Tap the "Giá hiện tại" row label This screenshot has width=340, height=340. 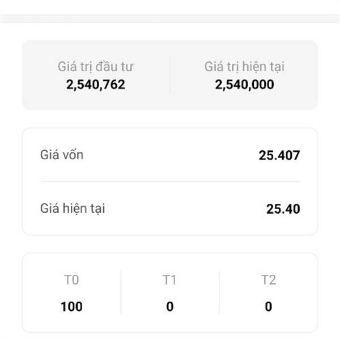click(x=73, y=209)
